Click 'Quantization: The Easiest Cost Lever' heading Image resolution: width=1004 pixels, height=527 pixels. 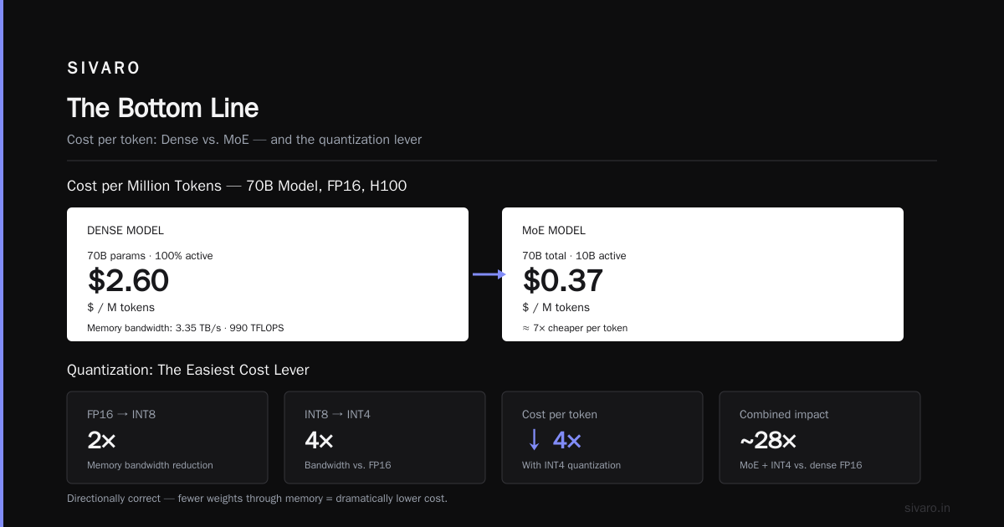(x=188, y=370)
